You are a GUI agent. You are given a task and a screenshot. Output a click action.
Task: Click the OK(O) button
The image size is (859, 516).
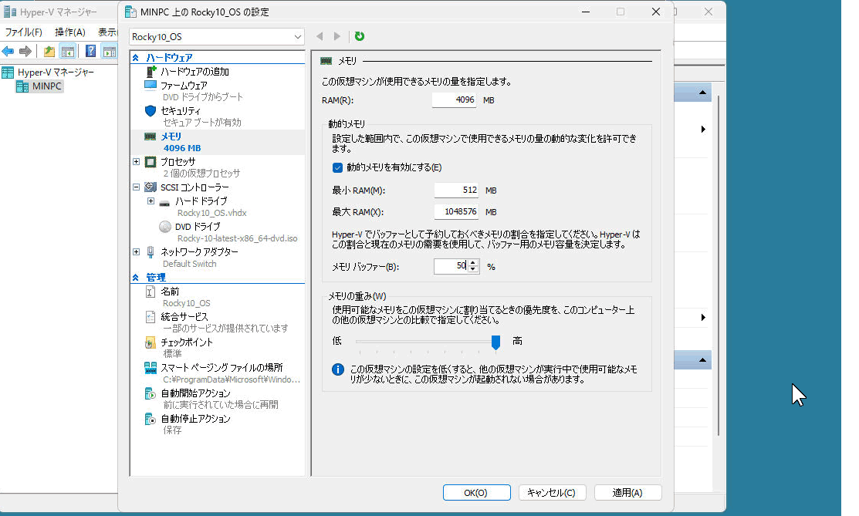tap(477, 492)
